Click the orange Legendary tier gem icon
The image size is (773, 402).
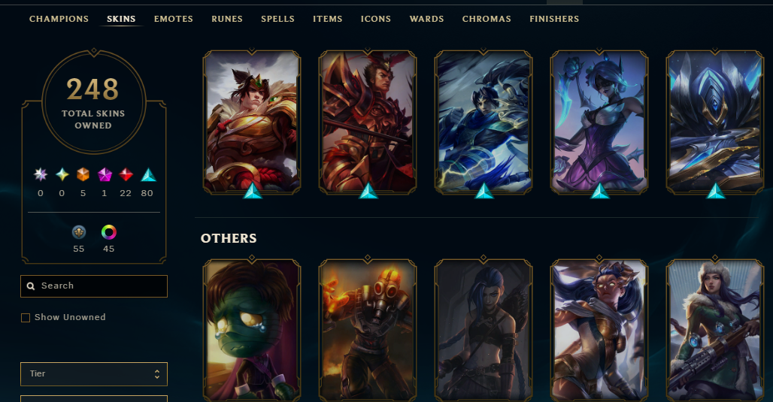click(83, 174)
